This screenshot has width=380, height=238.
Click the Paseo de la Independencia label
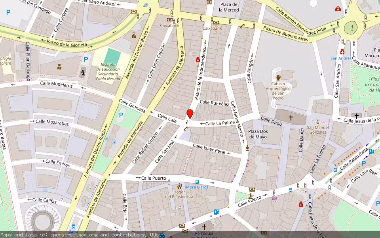click(201, 73)
